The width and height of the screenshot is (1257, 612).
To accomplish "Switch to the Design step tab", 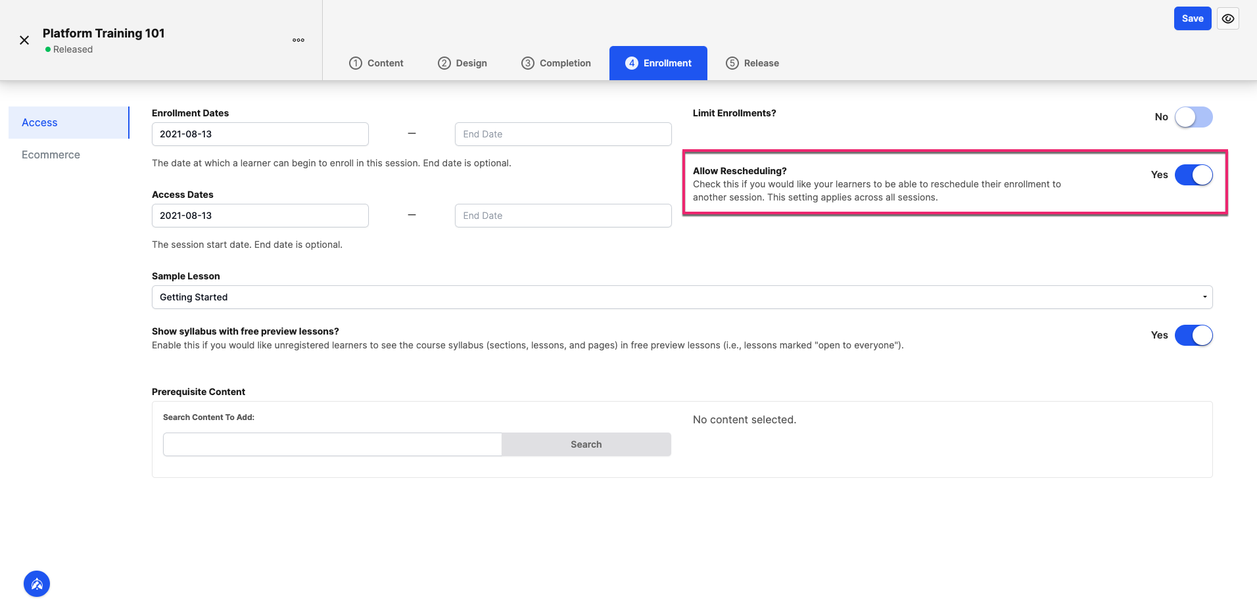I will 463,63.
